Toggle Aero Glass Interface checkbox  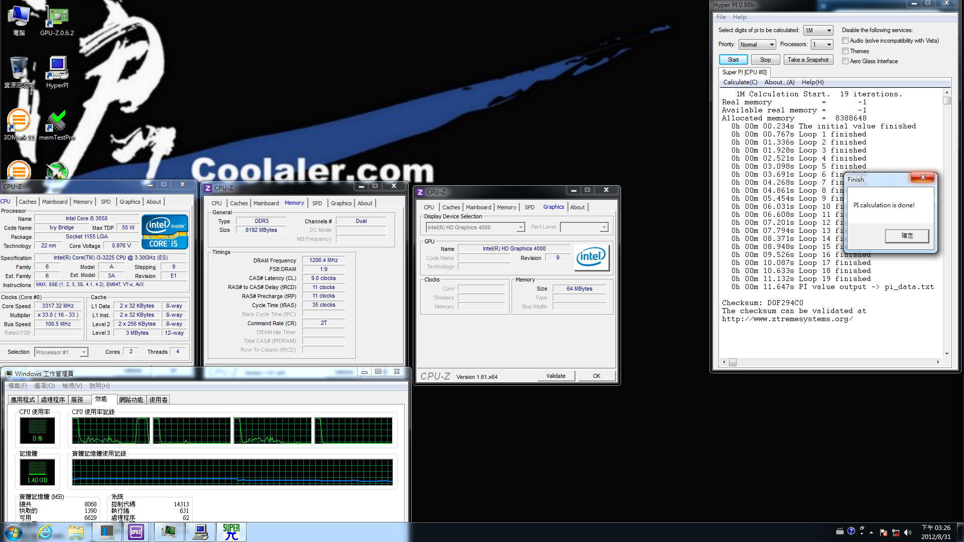pyautogui.click(x=846, y=61)
